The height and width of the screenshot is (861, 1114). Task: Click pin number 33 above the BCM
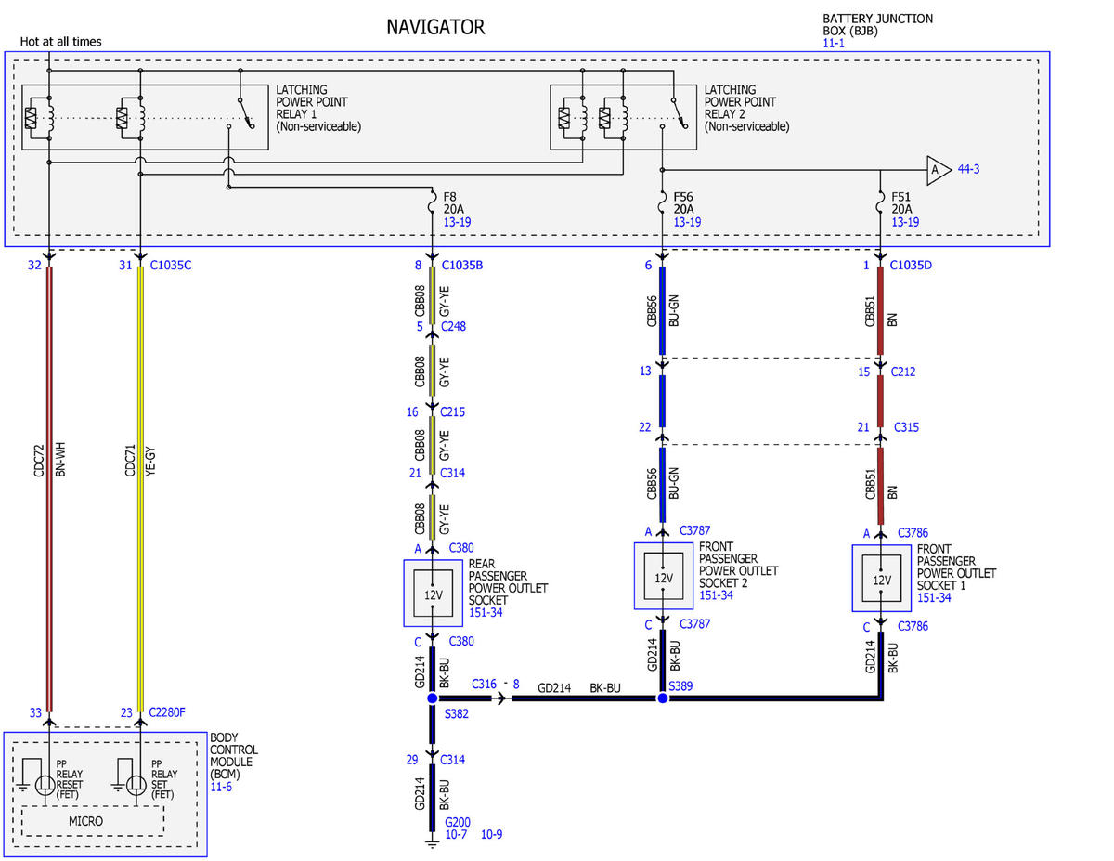pyautogui.click(x=35, y=713)
